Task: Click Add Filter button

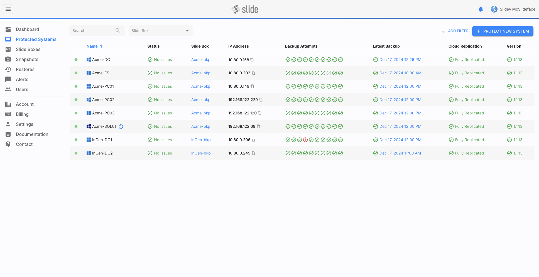Action: [x=455, y=31]
